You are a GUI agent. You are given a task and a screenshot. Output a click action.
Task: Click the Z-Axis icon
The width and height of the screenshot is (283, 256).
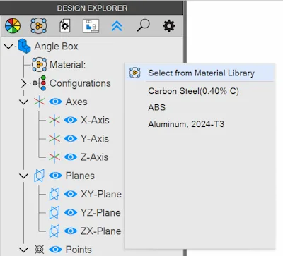tap(54, 157)
